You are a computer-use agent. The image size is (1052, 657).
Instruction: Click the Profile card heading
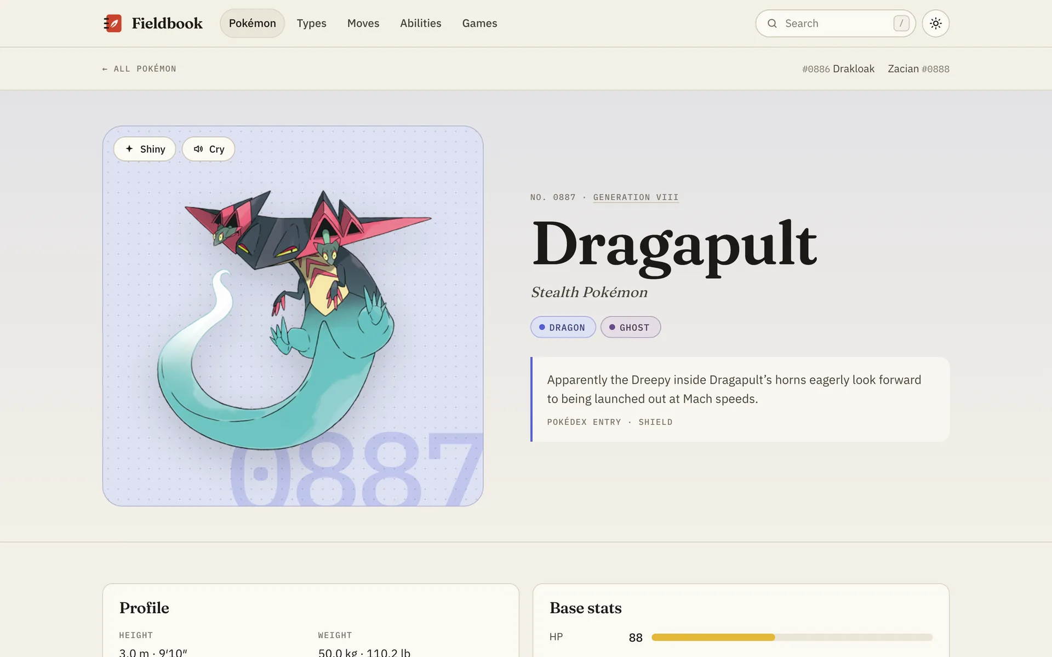click(144, 608)
